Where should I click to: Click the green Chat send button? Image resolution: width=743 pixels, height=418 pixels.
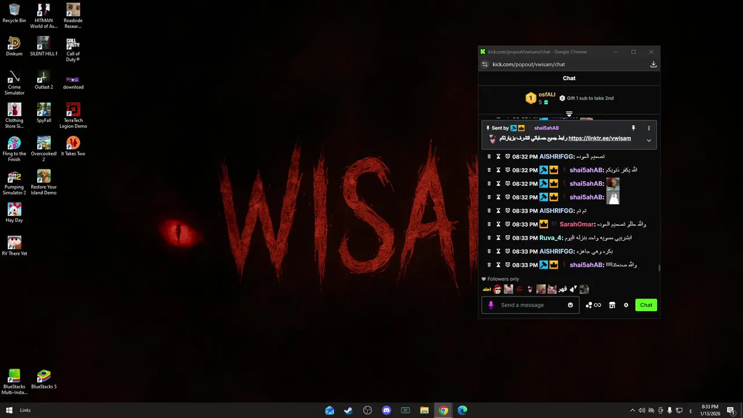pos(646,305)
